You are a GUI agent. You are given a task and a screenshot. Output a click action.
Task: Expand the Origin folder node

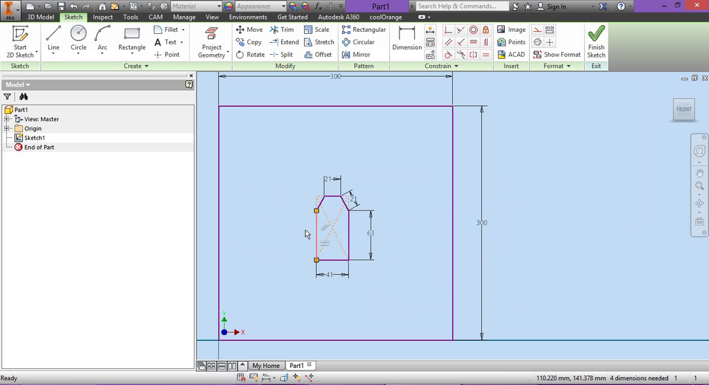pos(7,129)
